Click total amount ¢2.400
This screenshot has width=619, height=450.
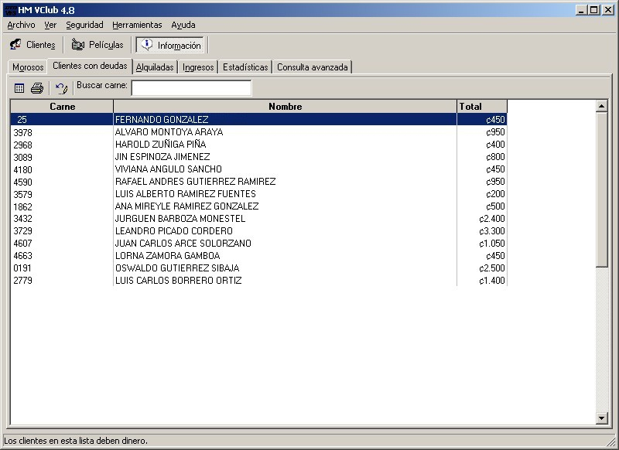[492, 219]
